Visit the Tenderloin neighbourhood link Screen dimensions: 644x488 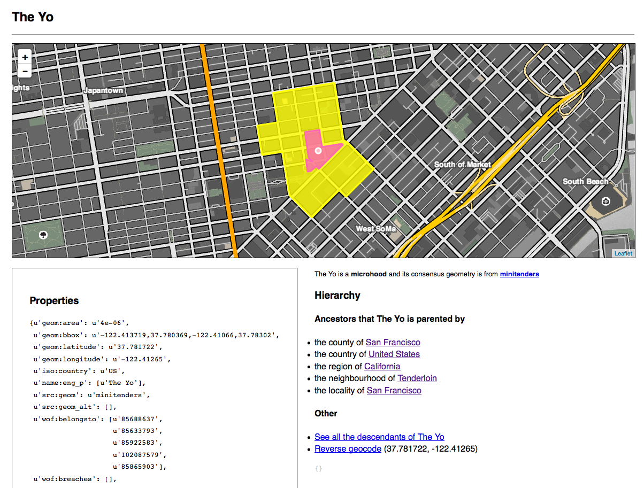click(417, 378)
